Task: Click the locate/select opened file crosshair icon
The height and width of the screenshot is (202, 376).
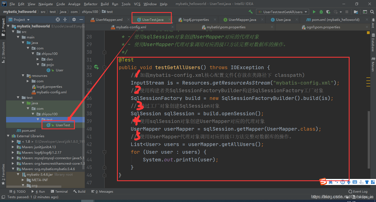Action: (58, 19)
